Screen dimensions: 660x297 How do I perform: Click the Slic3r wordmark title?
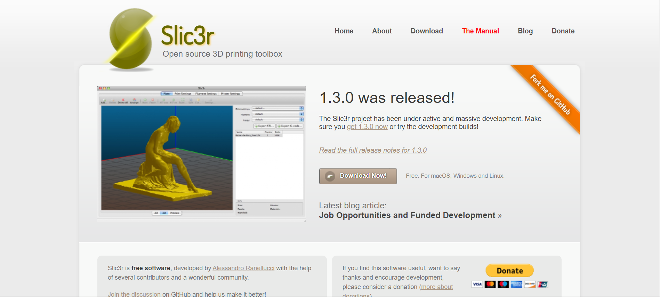point(187,35)
